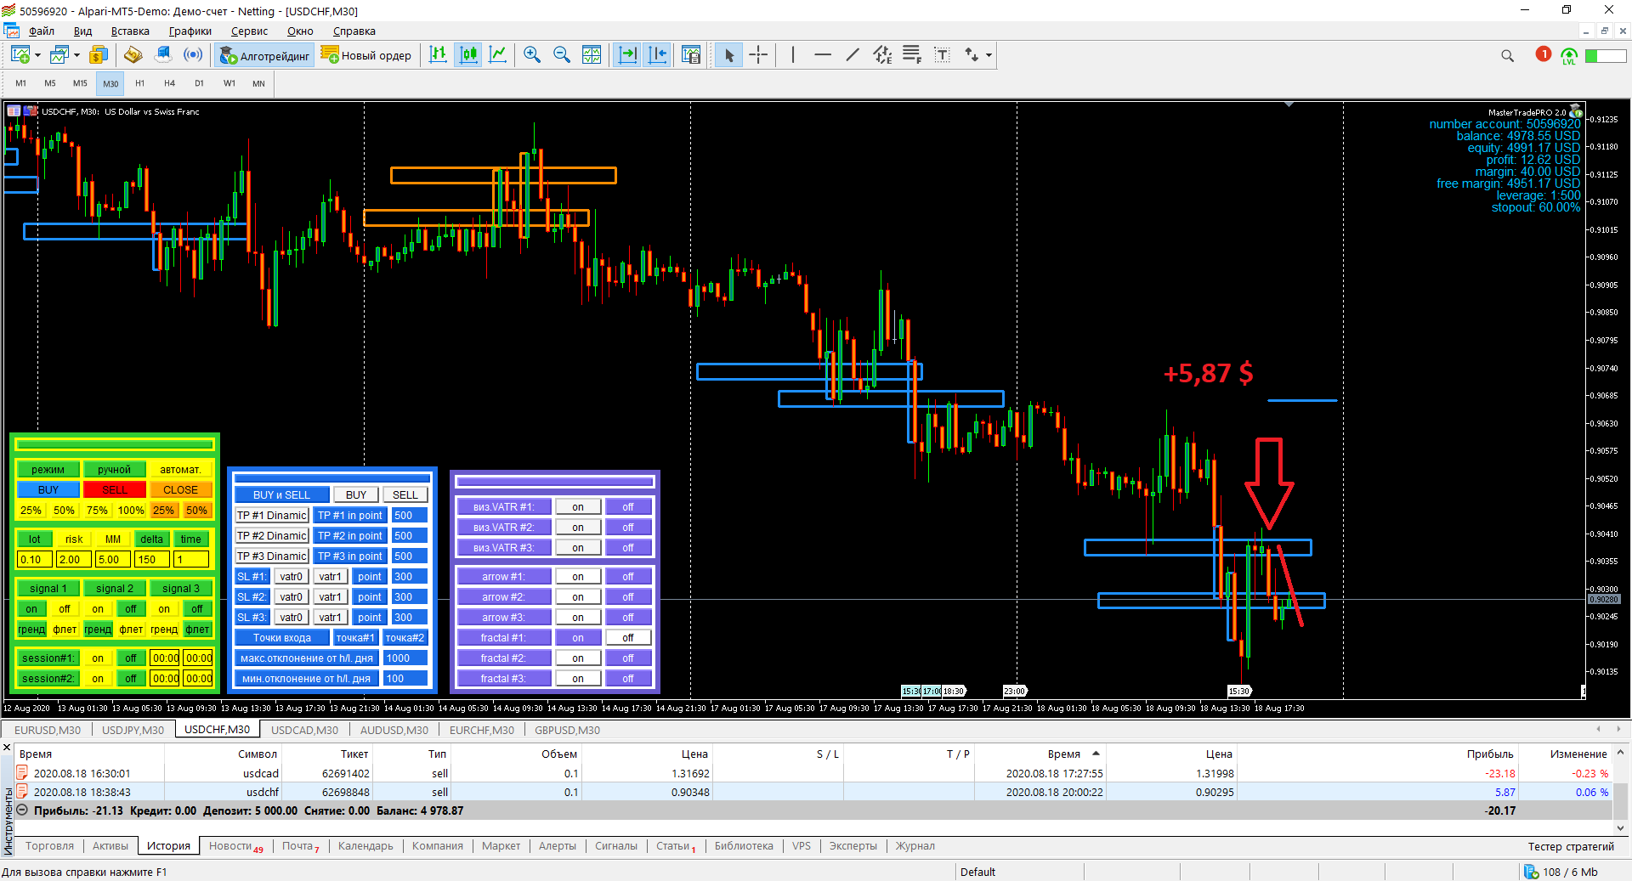
Task: Turn session#1 on
Action: (x=98, y=658)
